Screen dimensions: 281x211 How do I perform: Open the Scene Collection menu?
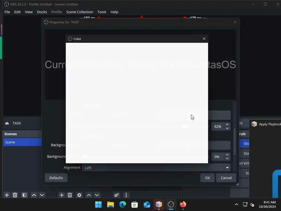point(80,12)
